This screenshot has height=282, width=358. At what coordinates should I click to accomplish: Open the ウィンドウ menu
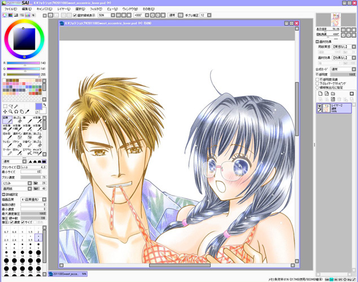(130, 9)
